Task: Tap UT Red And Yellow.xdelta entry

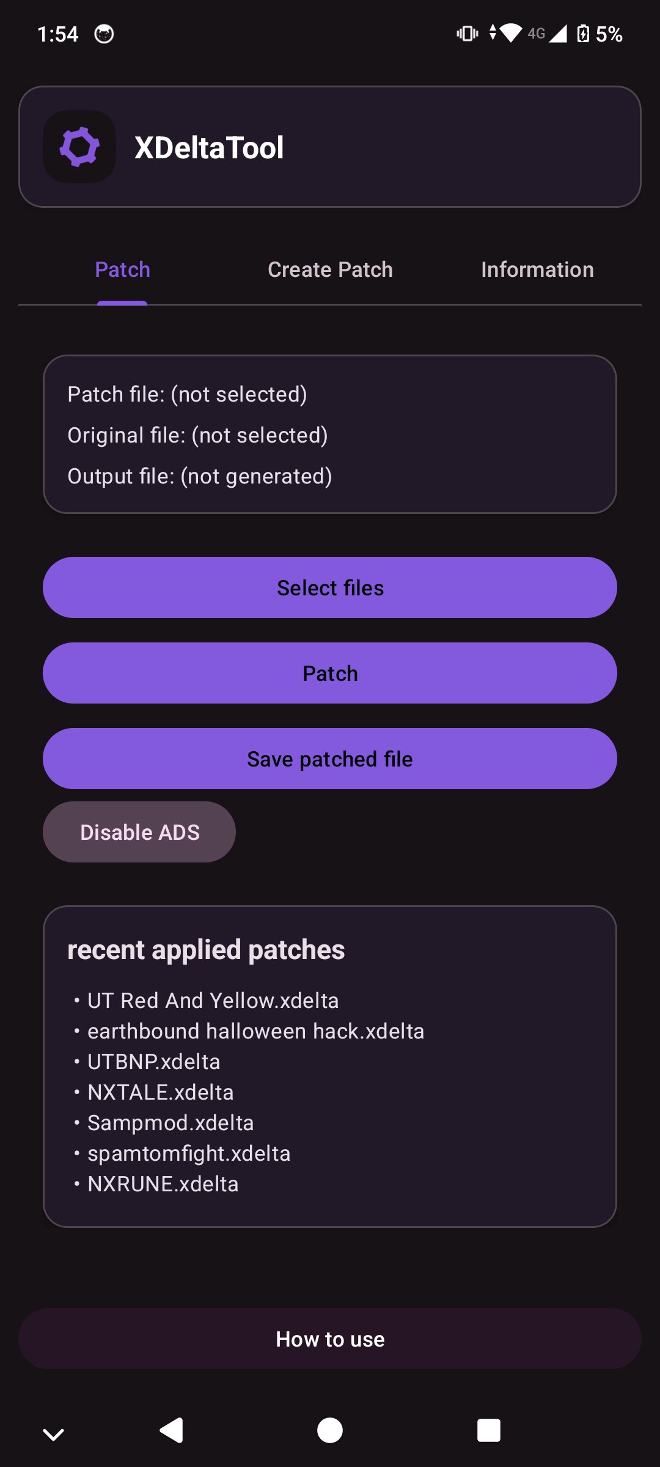Action: click(213, 1001)
